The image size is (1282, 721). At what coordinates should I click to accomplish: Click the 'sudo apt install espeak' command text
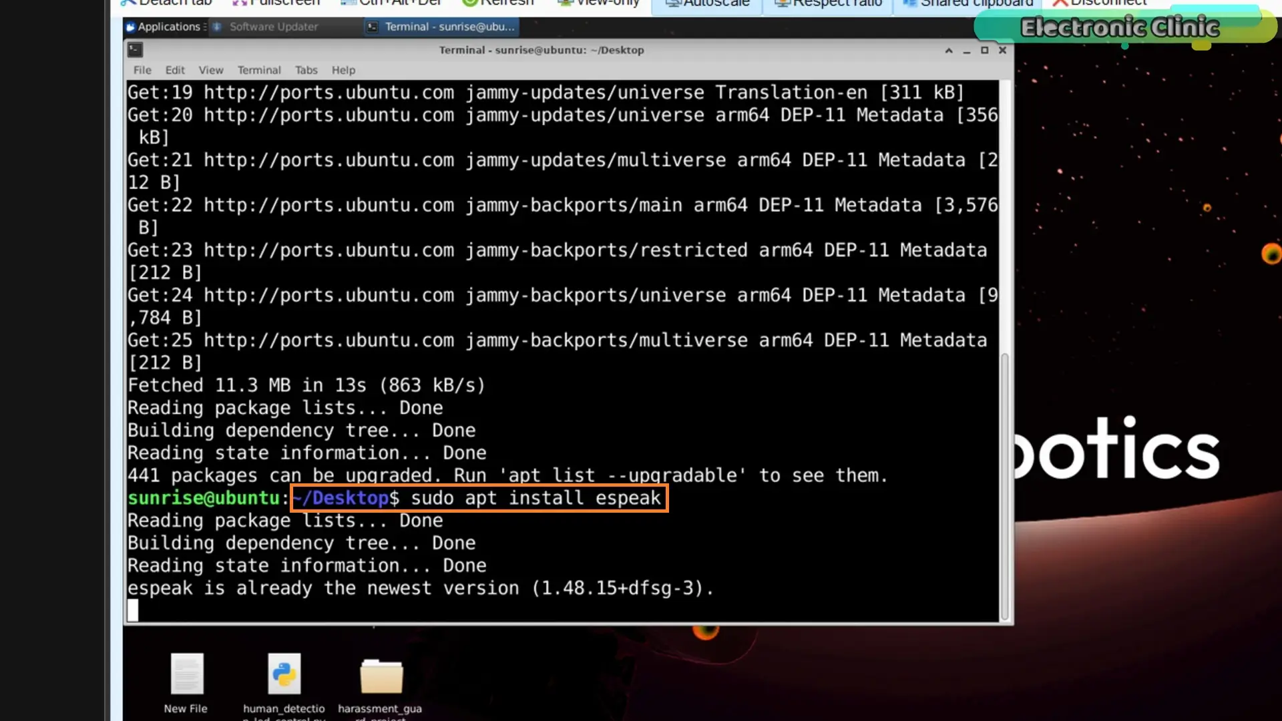pos(536,498)
